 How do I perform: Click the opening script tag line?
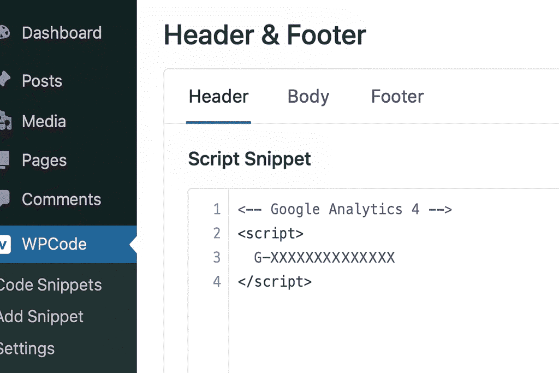(x=271, y=233)
